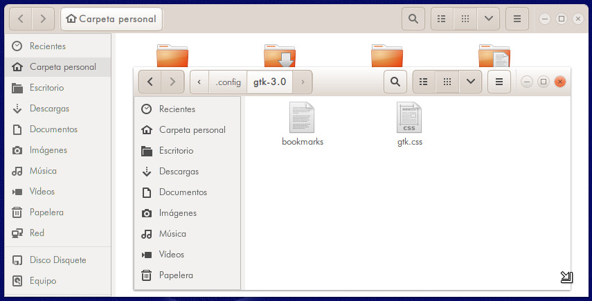
Task: Click Papelera in back window sidebar
Action: click(x=57, y=212)
